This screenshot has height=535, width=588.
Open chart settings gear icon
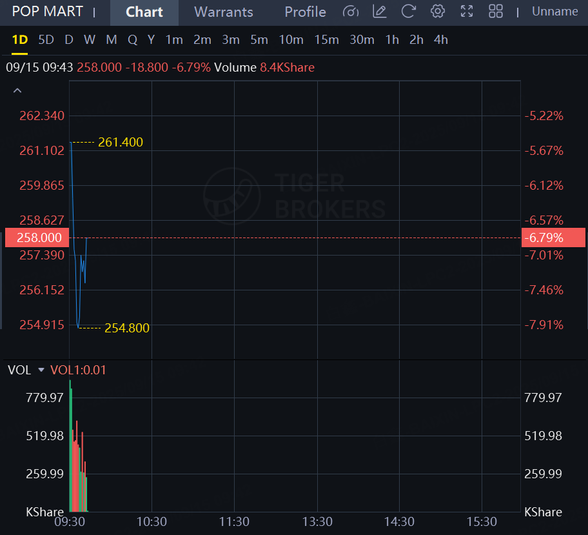pyautogui.click(x=437, y=12)
